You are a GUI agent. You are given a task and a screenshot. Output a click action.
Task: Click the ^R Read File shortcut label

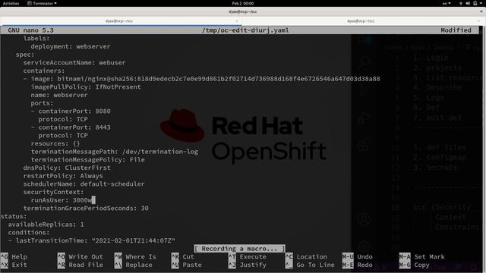[80, 265]
